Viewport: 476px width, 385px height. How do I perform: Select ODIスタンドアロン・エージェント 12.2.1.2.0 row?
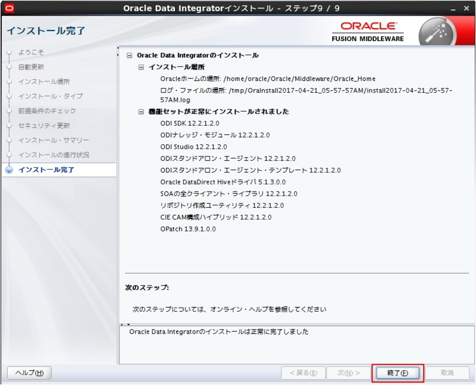click(x=228, y=158)
